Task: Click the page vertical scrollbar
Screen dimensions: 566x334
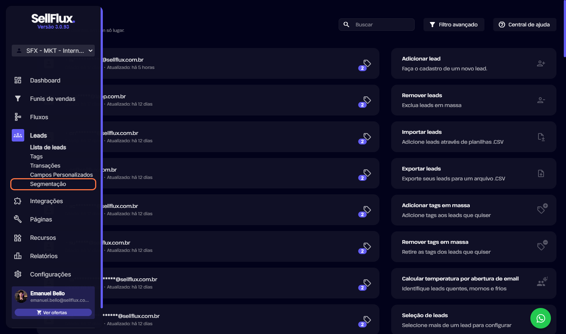Action: 565,29
